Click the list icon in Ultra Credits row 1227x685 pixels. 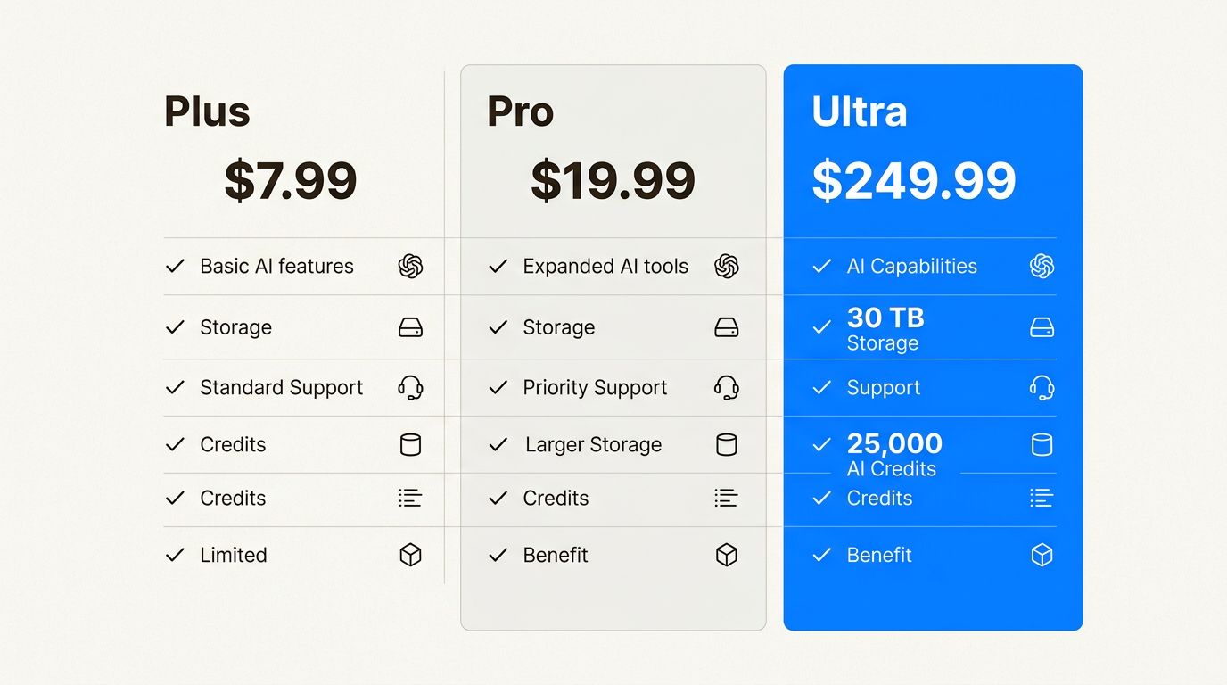1042,498
